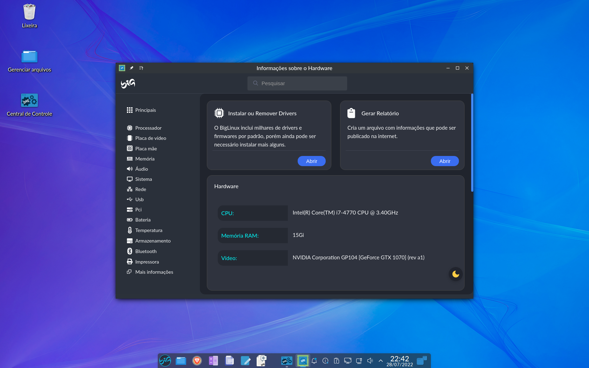The height and width of the screenshot is (368, 589).
Task: Open the display configuration tray icon
Action: point(348,361)
